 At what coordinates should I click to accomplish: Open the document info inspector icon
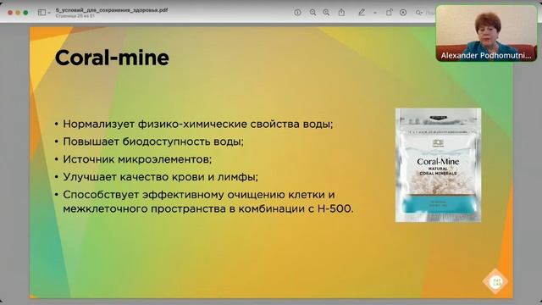pos(297,13)
